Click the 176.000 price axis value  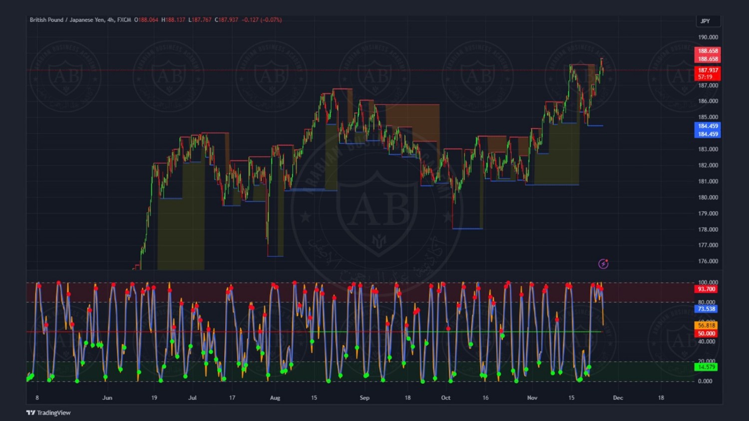(x=708, y=261)
